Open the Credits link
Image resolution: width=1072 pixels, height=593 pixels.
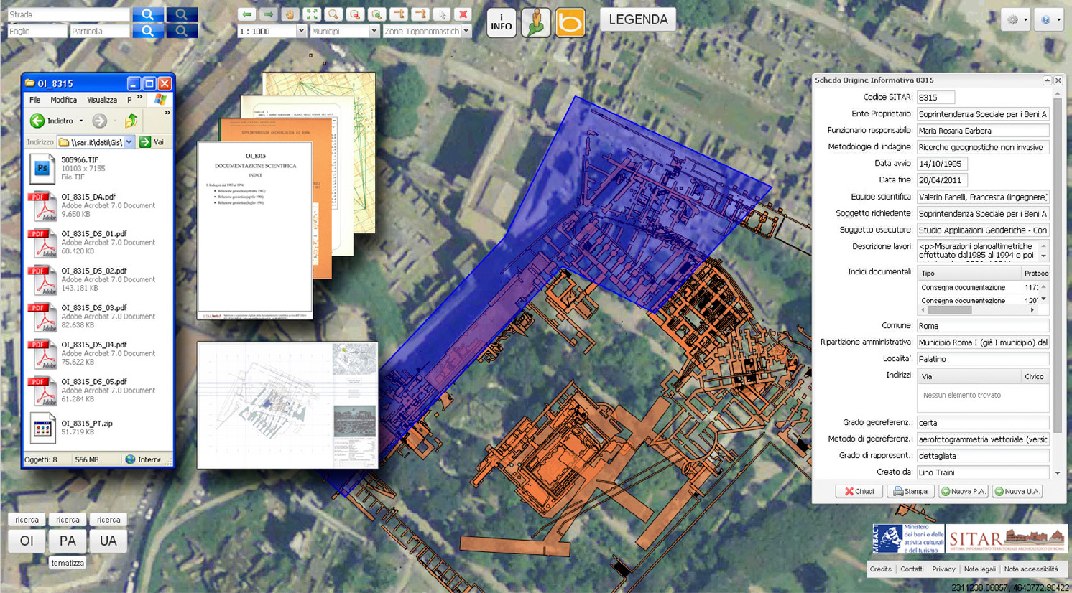point(880,569)
